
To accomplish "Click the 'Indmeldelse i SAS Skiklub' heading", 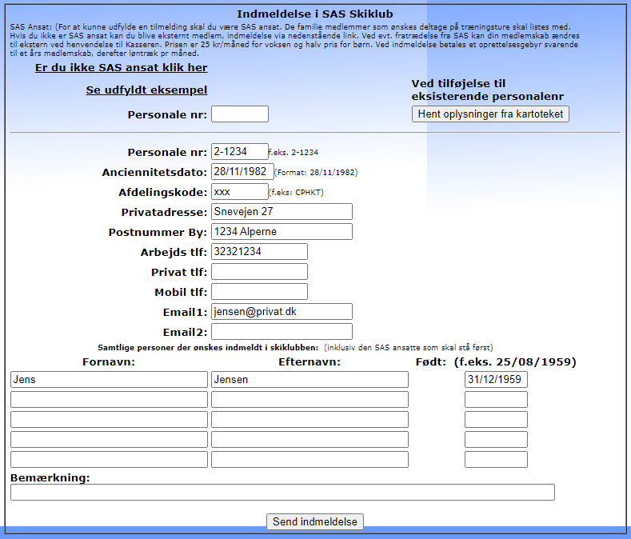I will pyautogui.click(x=314, y=14).
